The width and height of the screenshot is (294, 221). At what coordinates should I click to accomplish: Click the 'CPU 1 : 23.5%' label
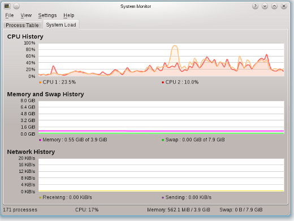tap(59, 82)
